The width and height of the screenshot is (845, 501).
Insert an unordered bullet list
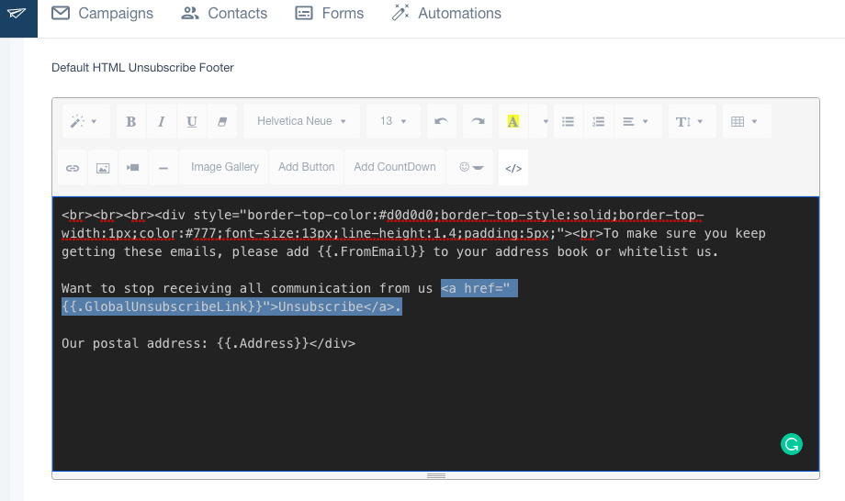(569, 121)
